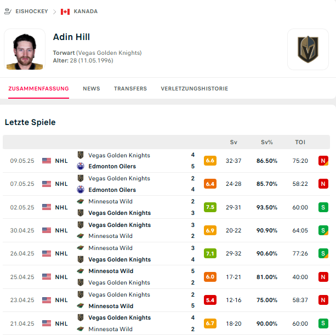Click the 6.6 rating badge
Screen dimensions: 336x335
[210, 161]
